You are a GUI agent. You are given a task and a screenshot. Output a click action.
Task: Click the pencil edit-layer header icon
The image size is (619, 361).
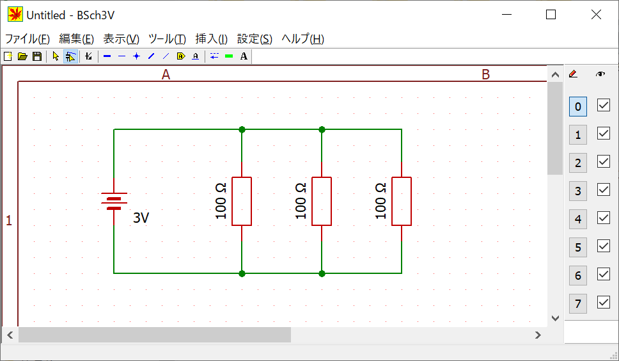573,74
